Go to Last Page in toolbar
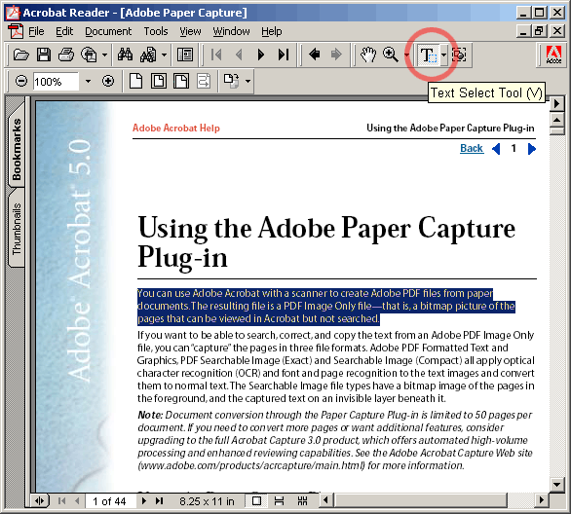Viewport: 571px width, 514px height. pyautogui.click(x=284, y=55)
